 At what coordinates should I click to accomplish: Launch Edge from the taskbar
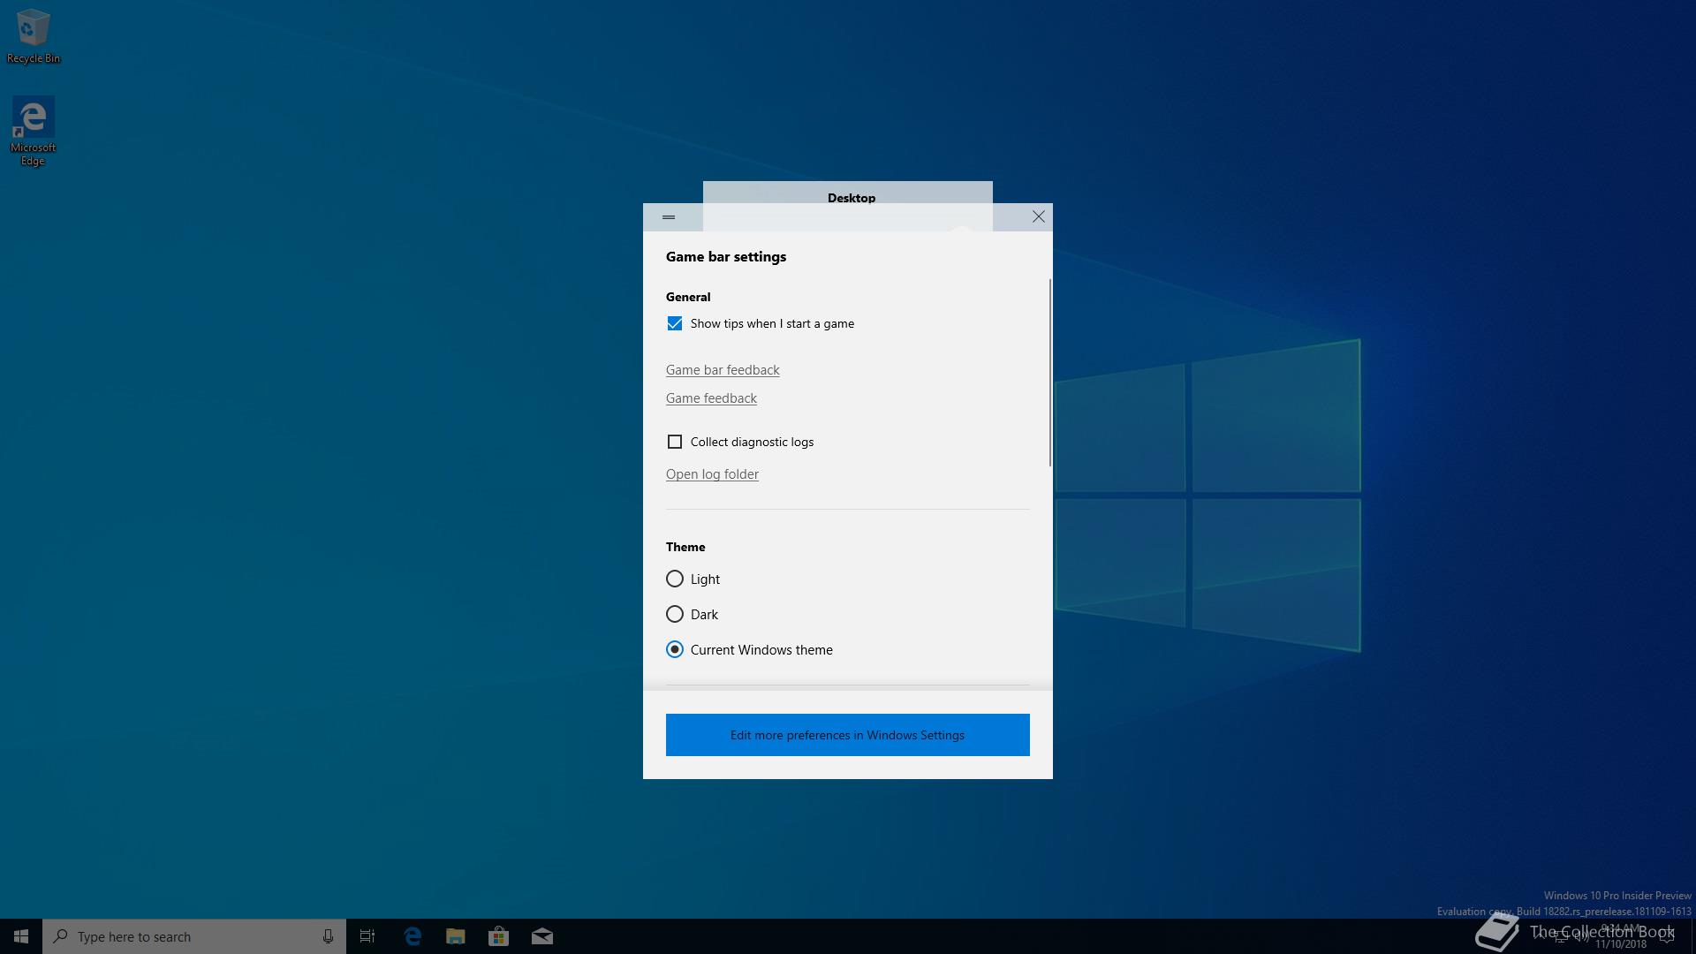click(413, 936)
